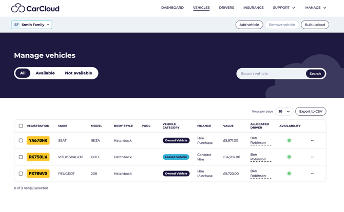Viewport: 344px width, 212px height.
Task: Click the Contract Hire finance cell
Action: (204, 157)
